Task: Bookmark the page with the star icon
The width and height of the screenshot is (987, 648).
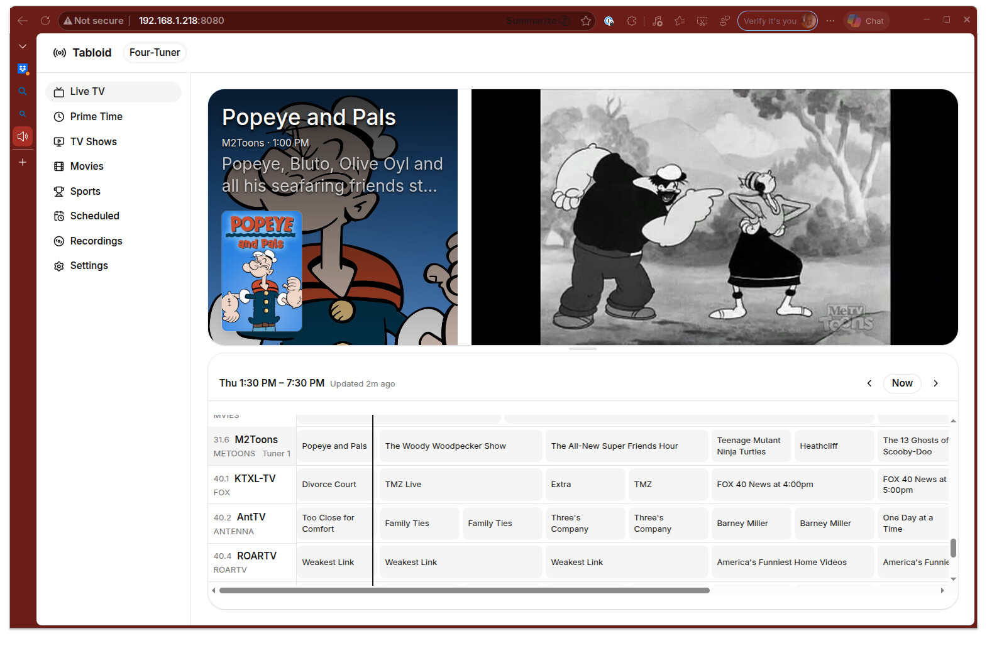Action: click(586, 21)
